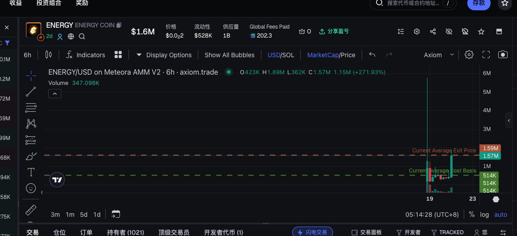
Task: Click the 存款 deposit button
Action: [x=479, y=3]
